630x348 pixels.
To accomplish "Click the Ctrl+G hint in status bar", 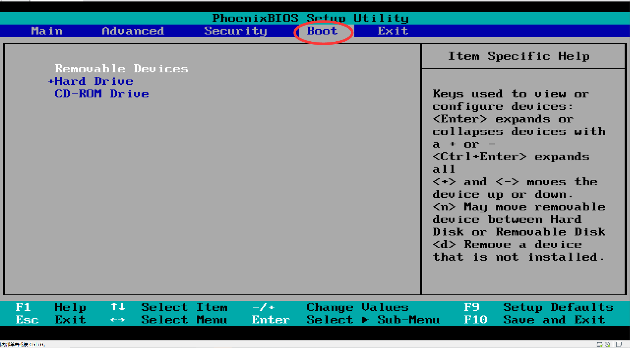I will click(37, 344).
